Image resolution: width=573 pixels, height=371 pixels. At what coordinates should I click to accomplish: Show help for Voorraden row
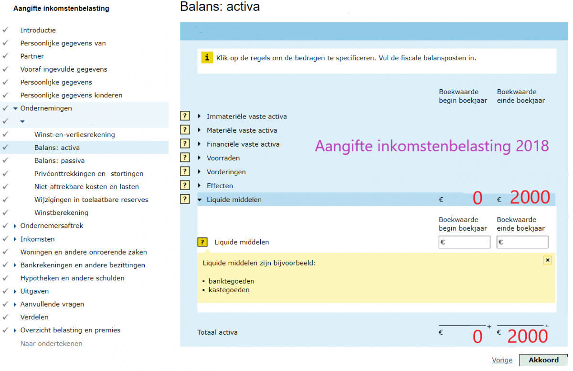185,158
